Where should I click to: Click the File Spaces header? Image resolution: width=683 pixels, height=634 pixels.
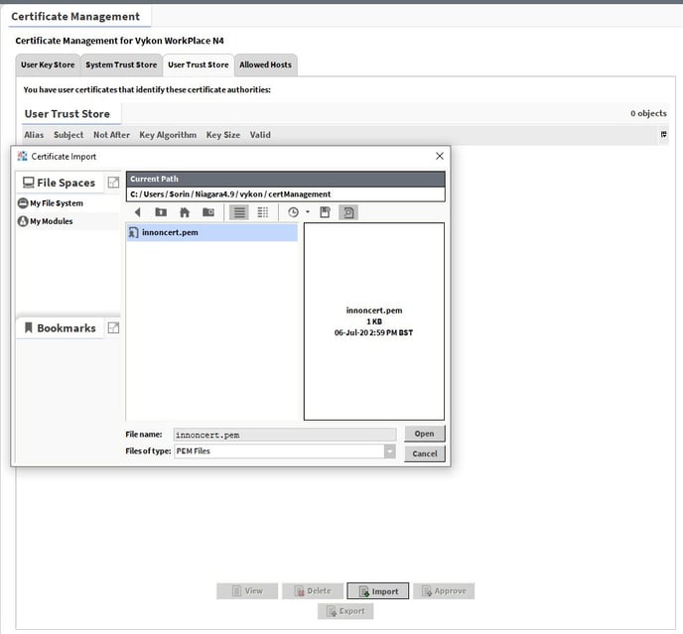60,183
